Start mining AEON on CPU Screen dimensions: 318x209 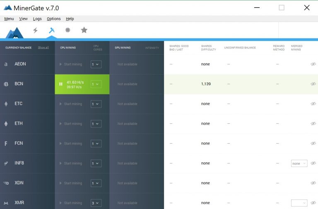tap(71, 64)
